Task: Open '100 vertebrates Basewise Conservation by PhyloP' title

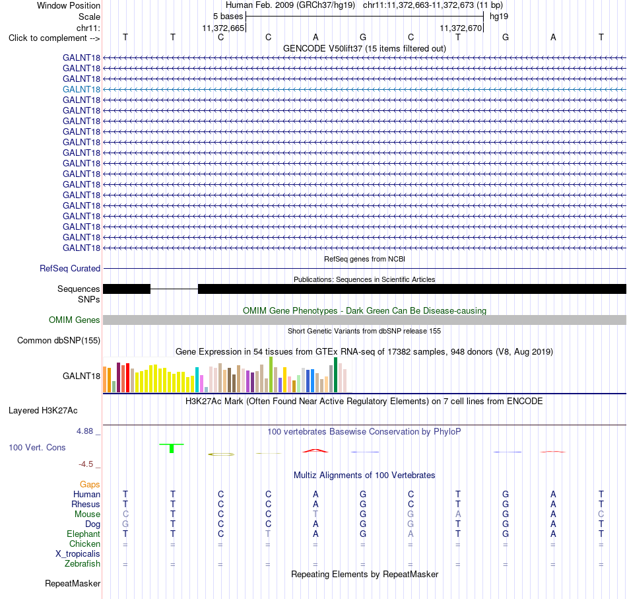Action: click(x=364, y=432)
